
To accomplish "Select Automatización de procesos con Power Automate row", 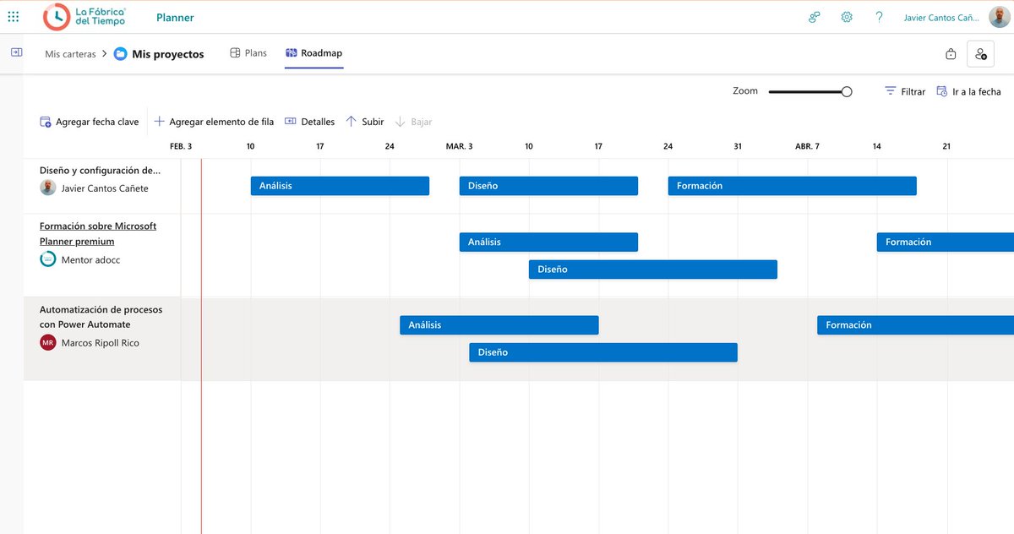I will pyautogui.click(x=101, y=317).
